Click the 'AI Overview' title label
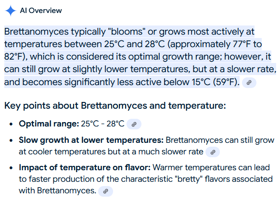Screen dimensions: 280x201 pyautogui.click(x=41, y=11)
